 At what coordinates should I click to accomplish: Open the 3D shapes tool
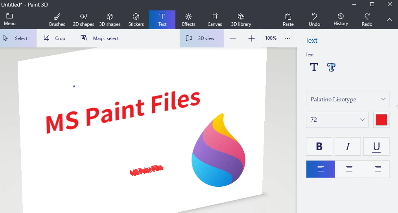point(110,20)
